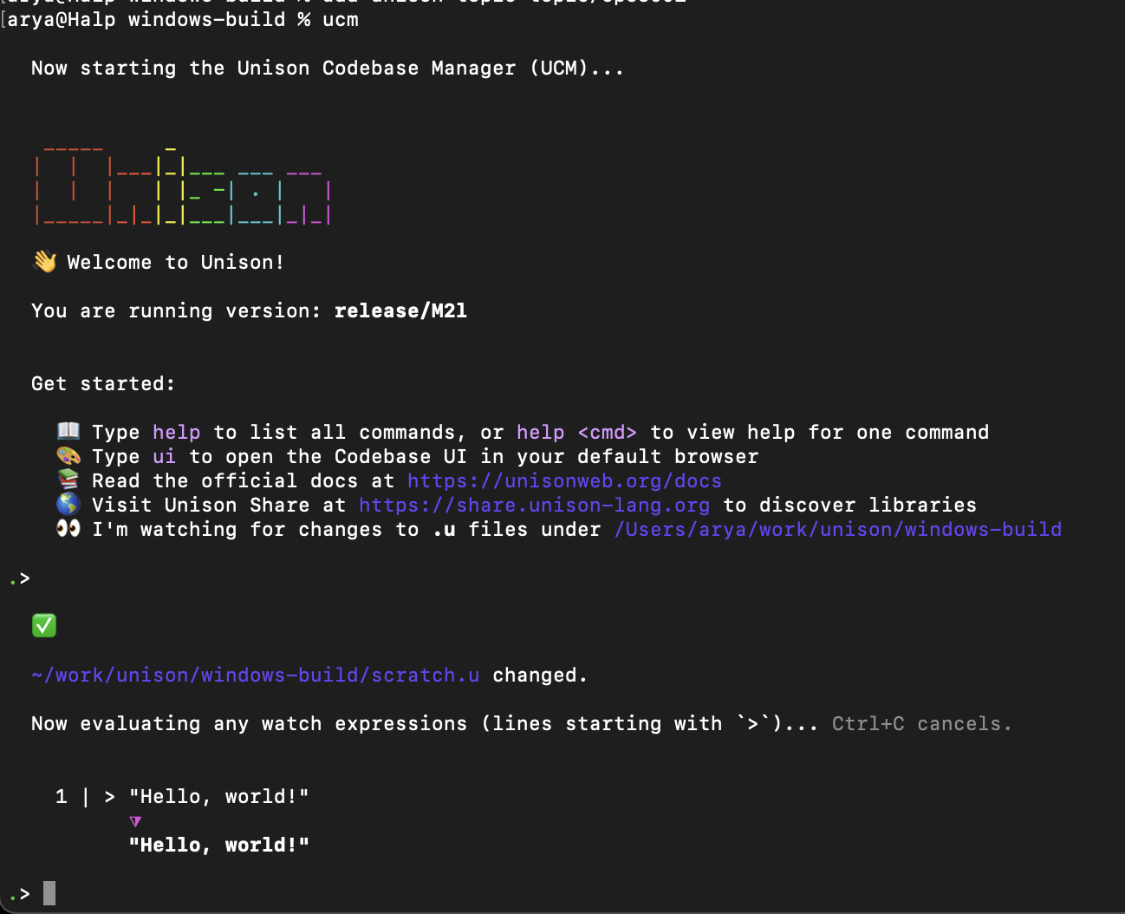The image size is (1125, 914).
Task: Select the artist palette icon near the ui tip
Action: click(68, 454)
